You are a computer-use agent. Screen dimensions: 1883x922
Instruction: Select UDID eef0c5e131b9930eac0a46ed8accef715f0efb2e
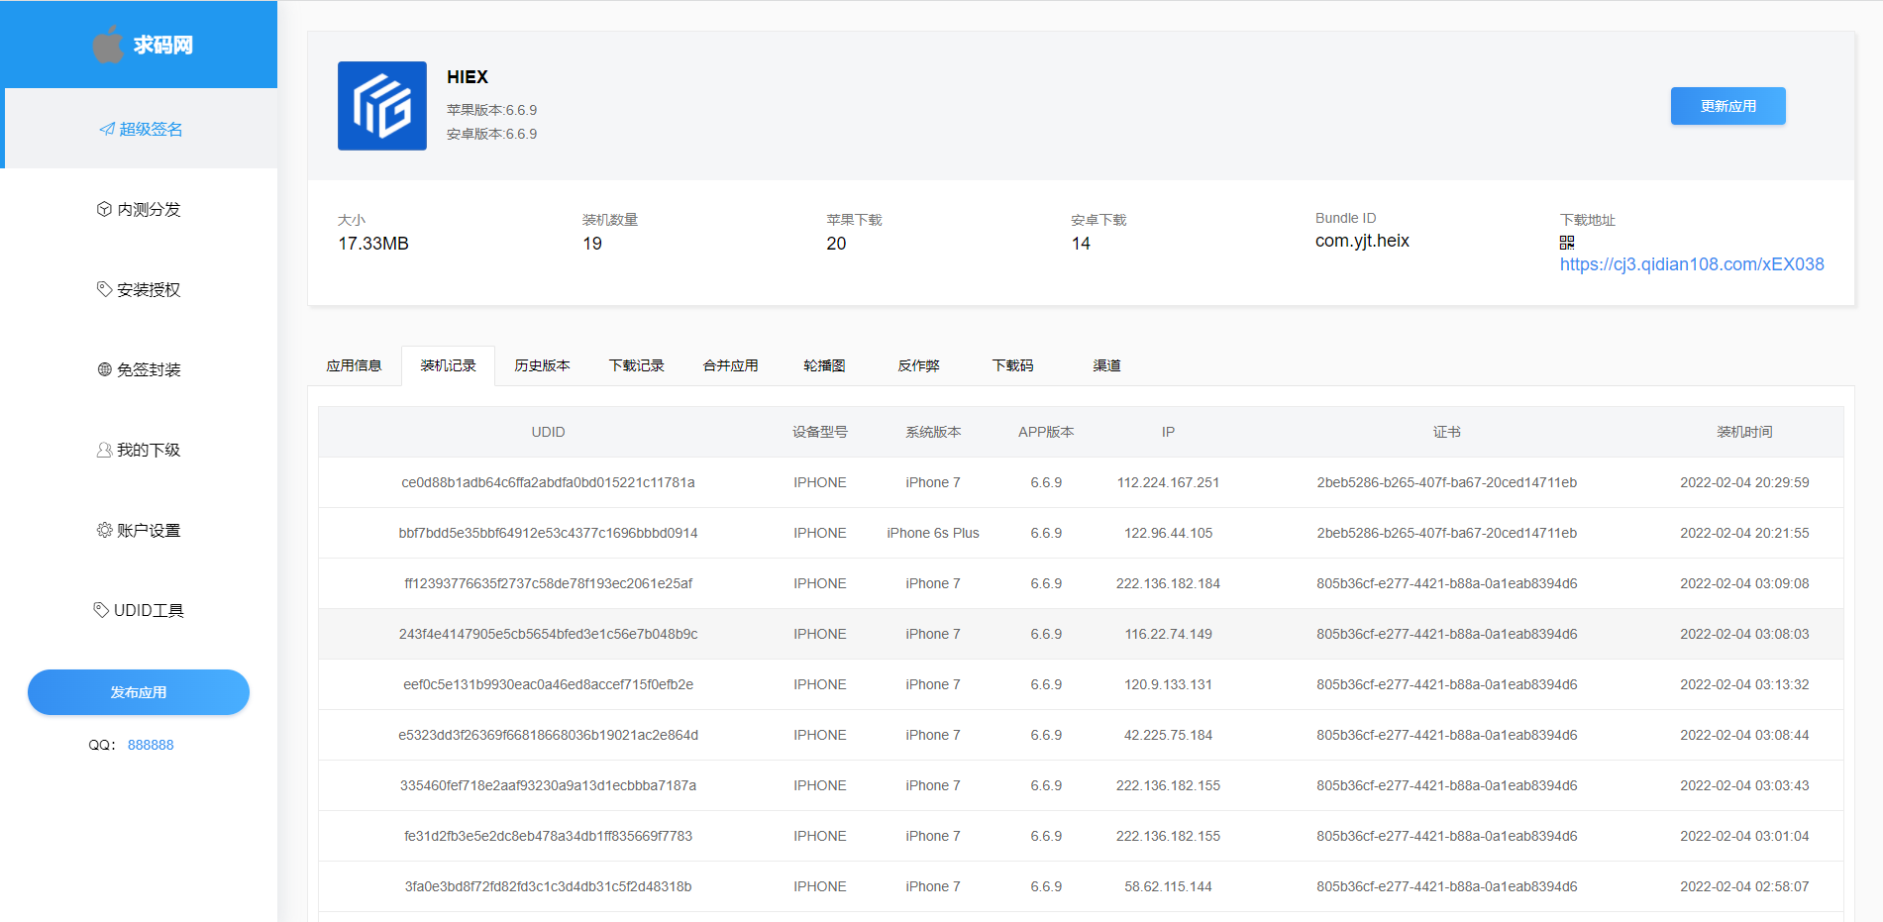(x=548, y=684)
